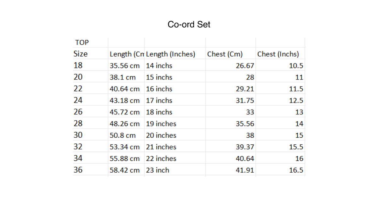Select the TOP header cell

coord(82,42)
